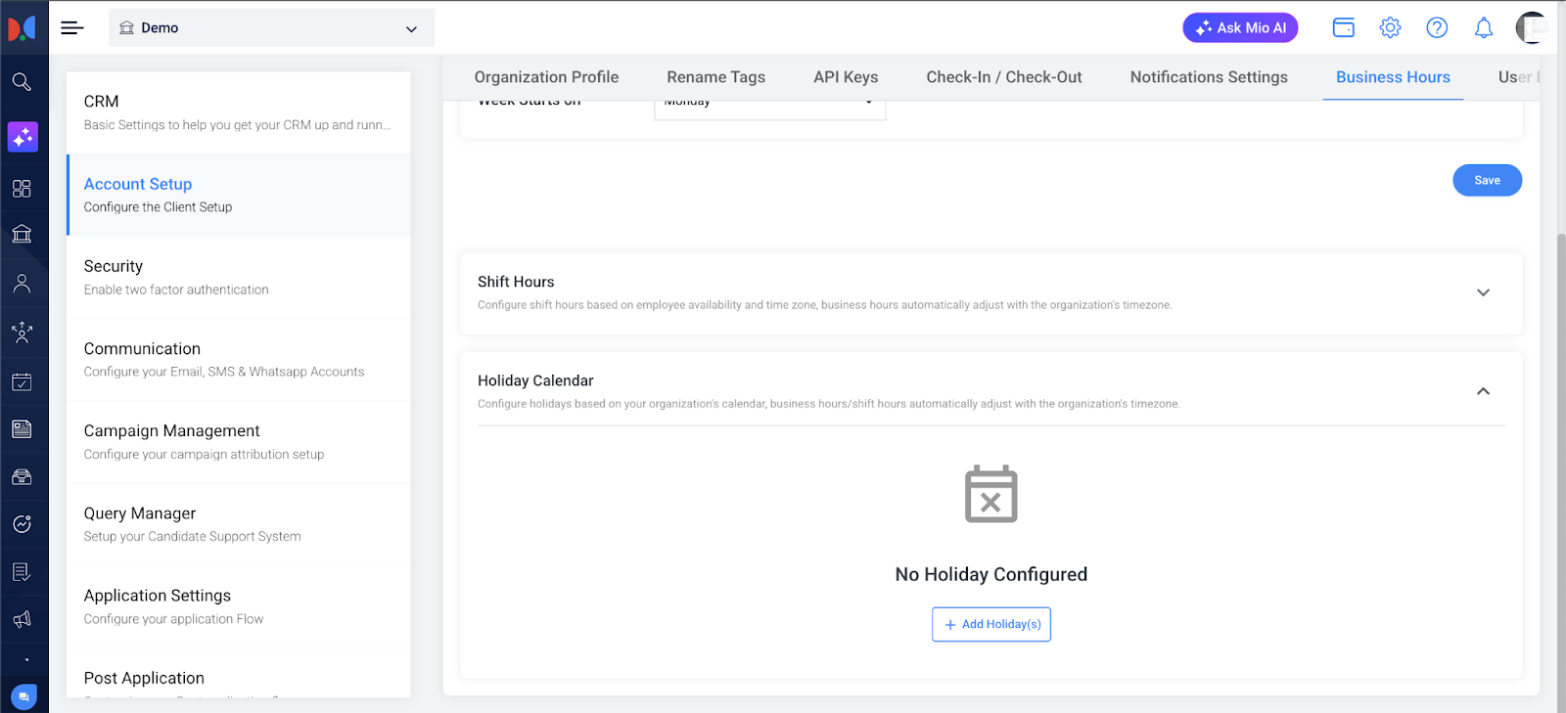Click the user profile avatar

point(1531,28)
